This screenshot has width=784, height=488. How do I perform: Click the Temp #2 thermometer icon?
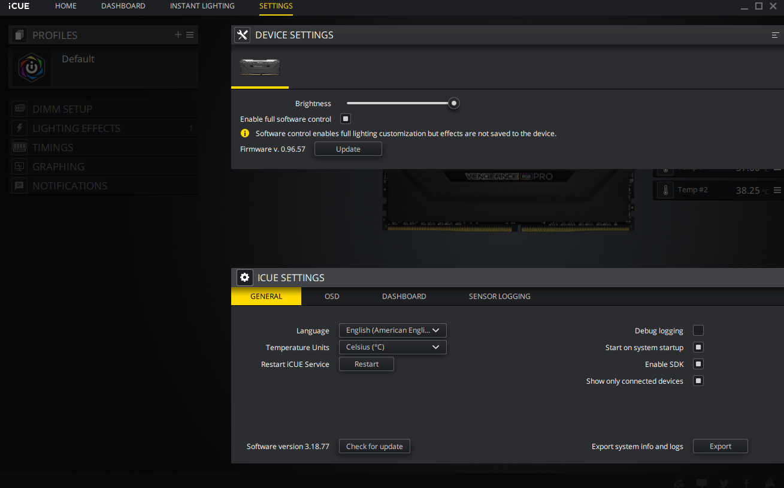point(665,190)
